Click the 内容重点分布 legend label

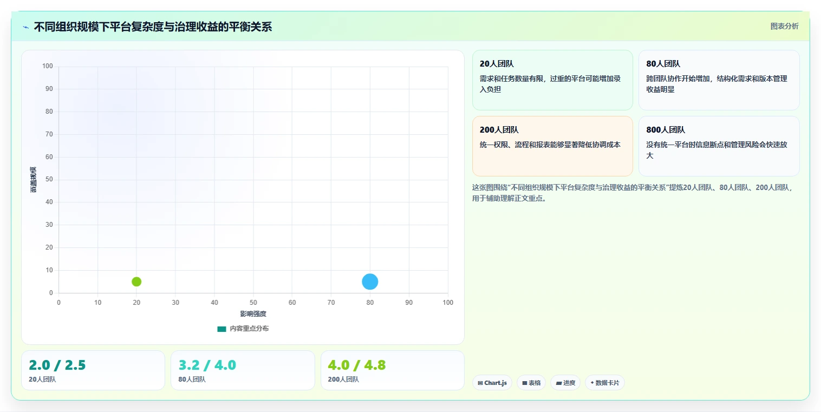[249, 329]
